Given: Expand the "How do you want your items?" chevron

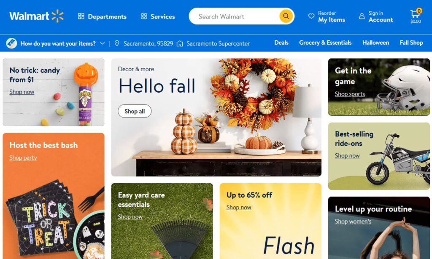Looking at the screenshot, I should click(x=102, y=43).
